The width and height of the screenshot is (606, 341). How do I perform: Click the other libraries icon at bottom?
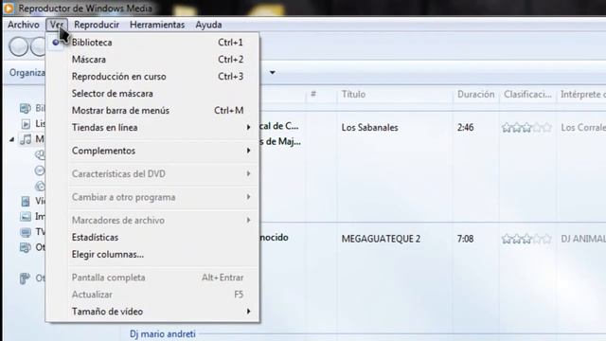click(x=25, y=278)
